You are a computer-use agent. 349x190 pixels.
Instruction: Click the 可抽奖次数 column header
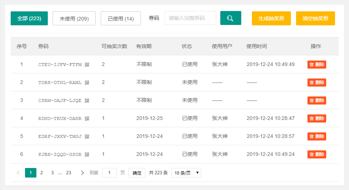[114, 46]
